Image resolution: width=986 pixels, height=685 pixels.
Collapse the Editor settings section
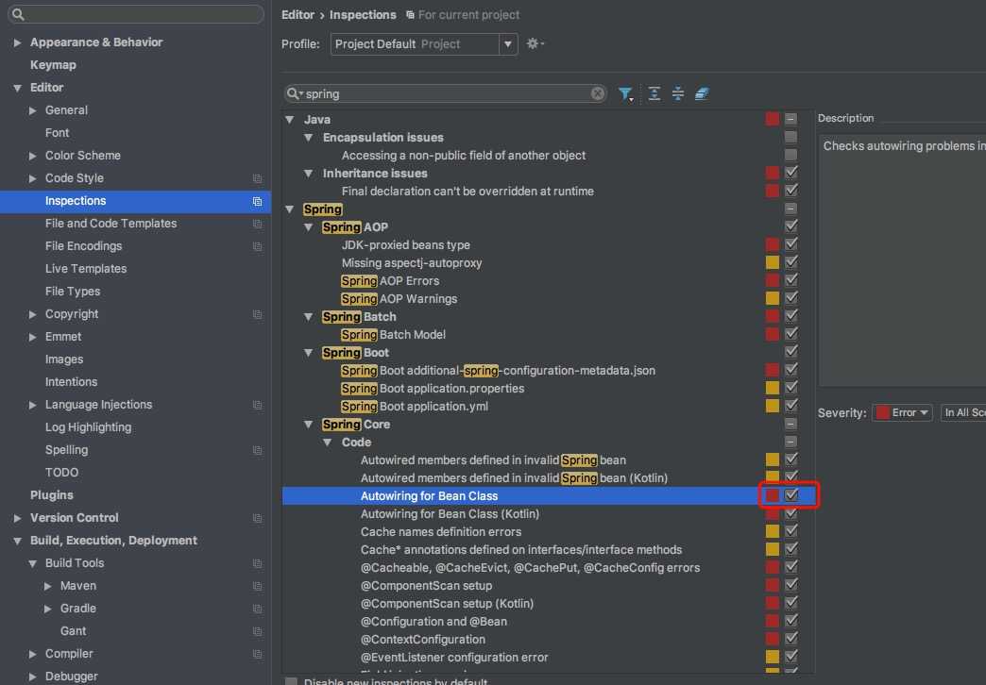(x=18, y=88)
